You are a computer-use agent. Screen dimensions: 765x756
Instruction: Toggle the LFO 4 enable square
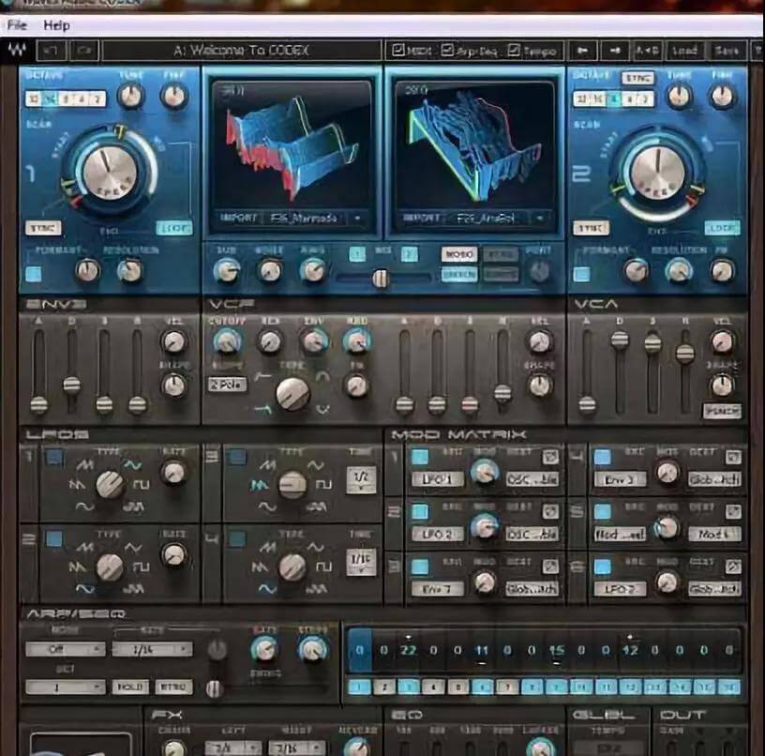pos(237,539)
